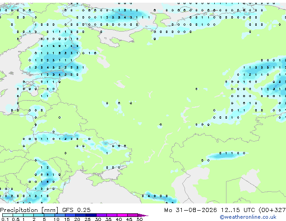Click the "(00+327" forecast offset text
The height and width of the screenshot is (221, 286).
[x=272, y=210]
